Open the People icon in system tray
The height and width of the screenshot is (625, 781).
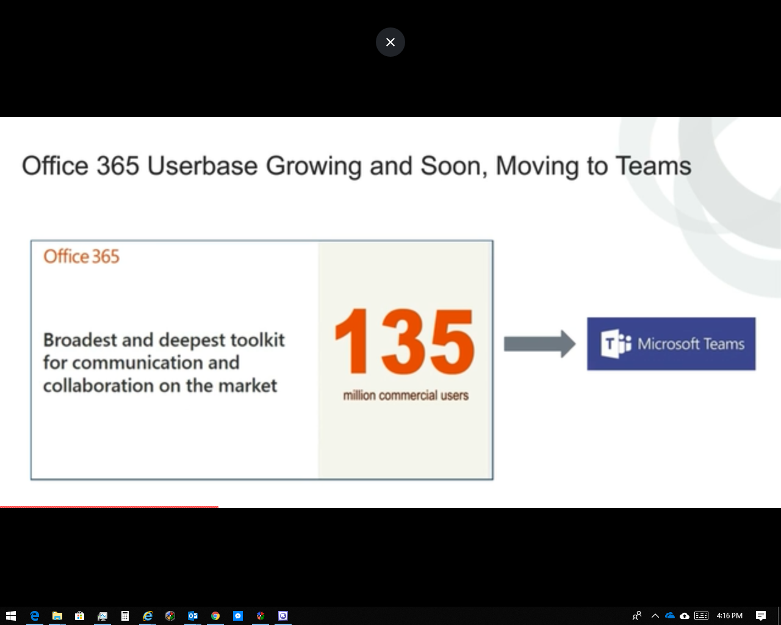tap(637, 616)
